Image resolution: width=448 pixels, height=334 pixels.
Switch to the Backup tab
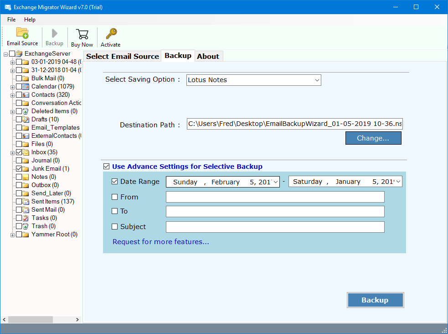(178, 56)
